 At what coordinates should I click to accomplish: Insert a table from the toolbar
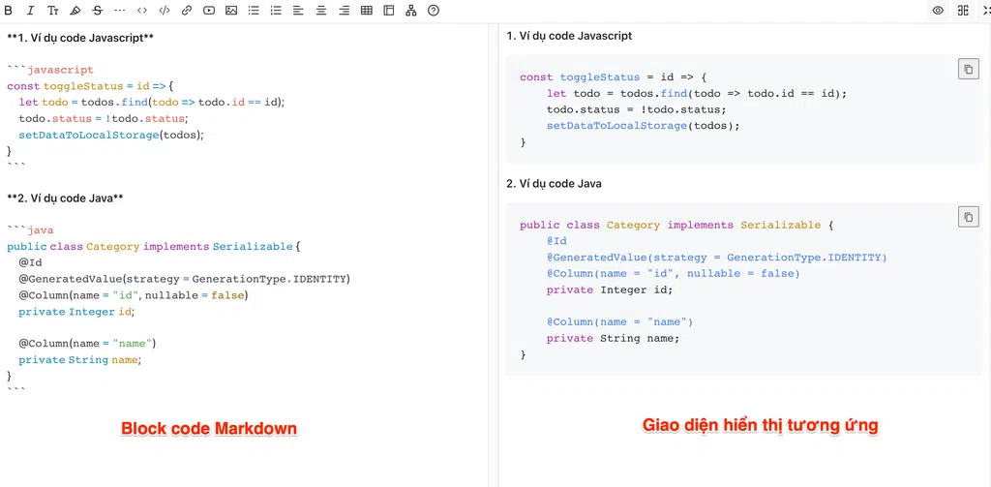pos(366,11)
